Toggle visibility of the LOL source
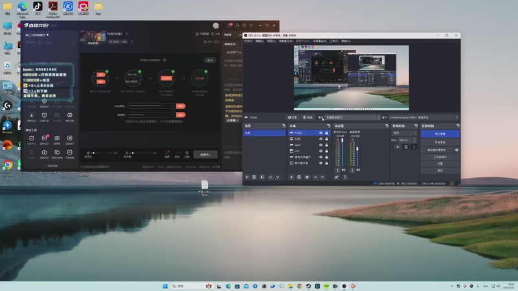Image resolution: width=518 pixels, height=291 pixels. (x=321, y=151)
